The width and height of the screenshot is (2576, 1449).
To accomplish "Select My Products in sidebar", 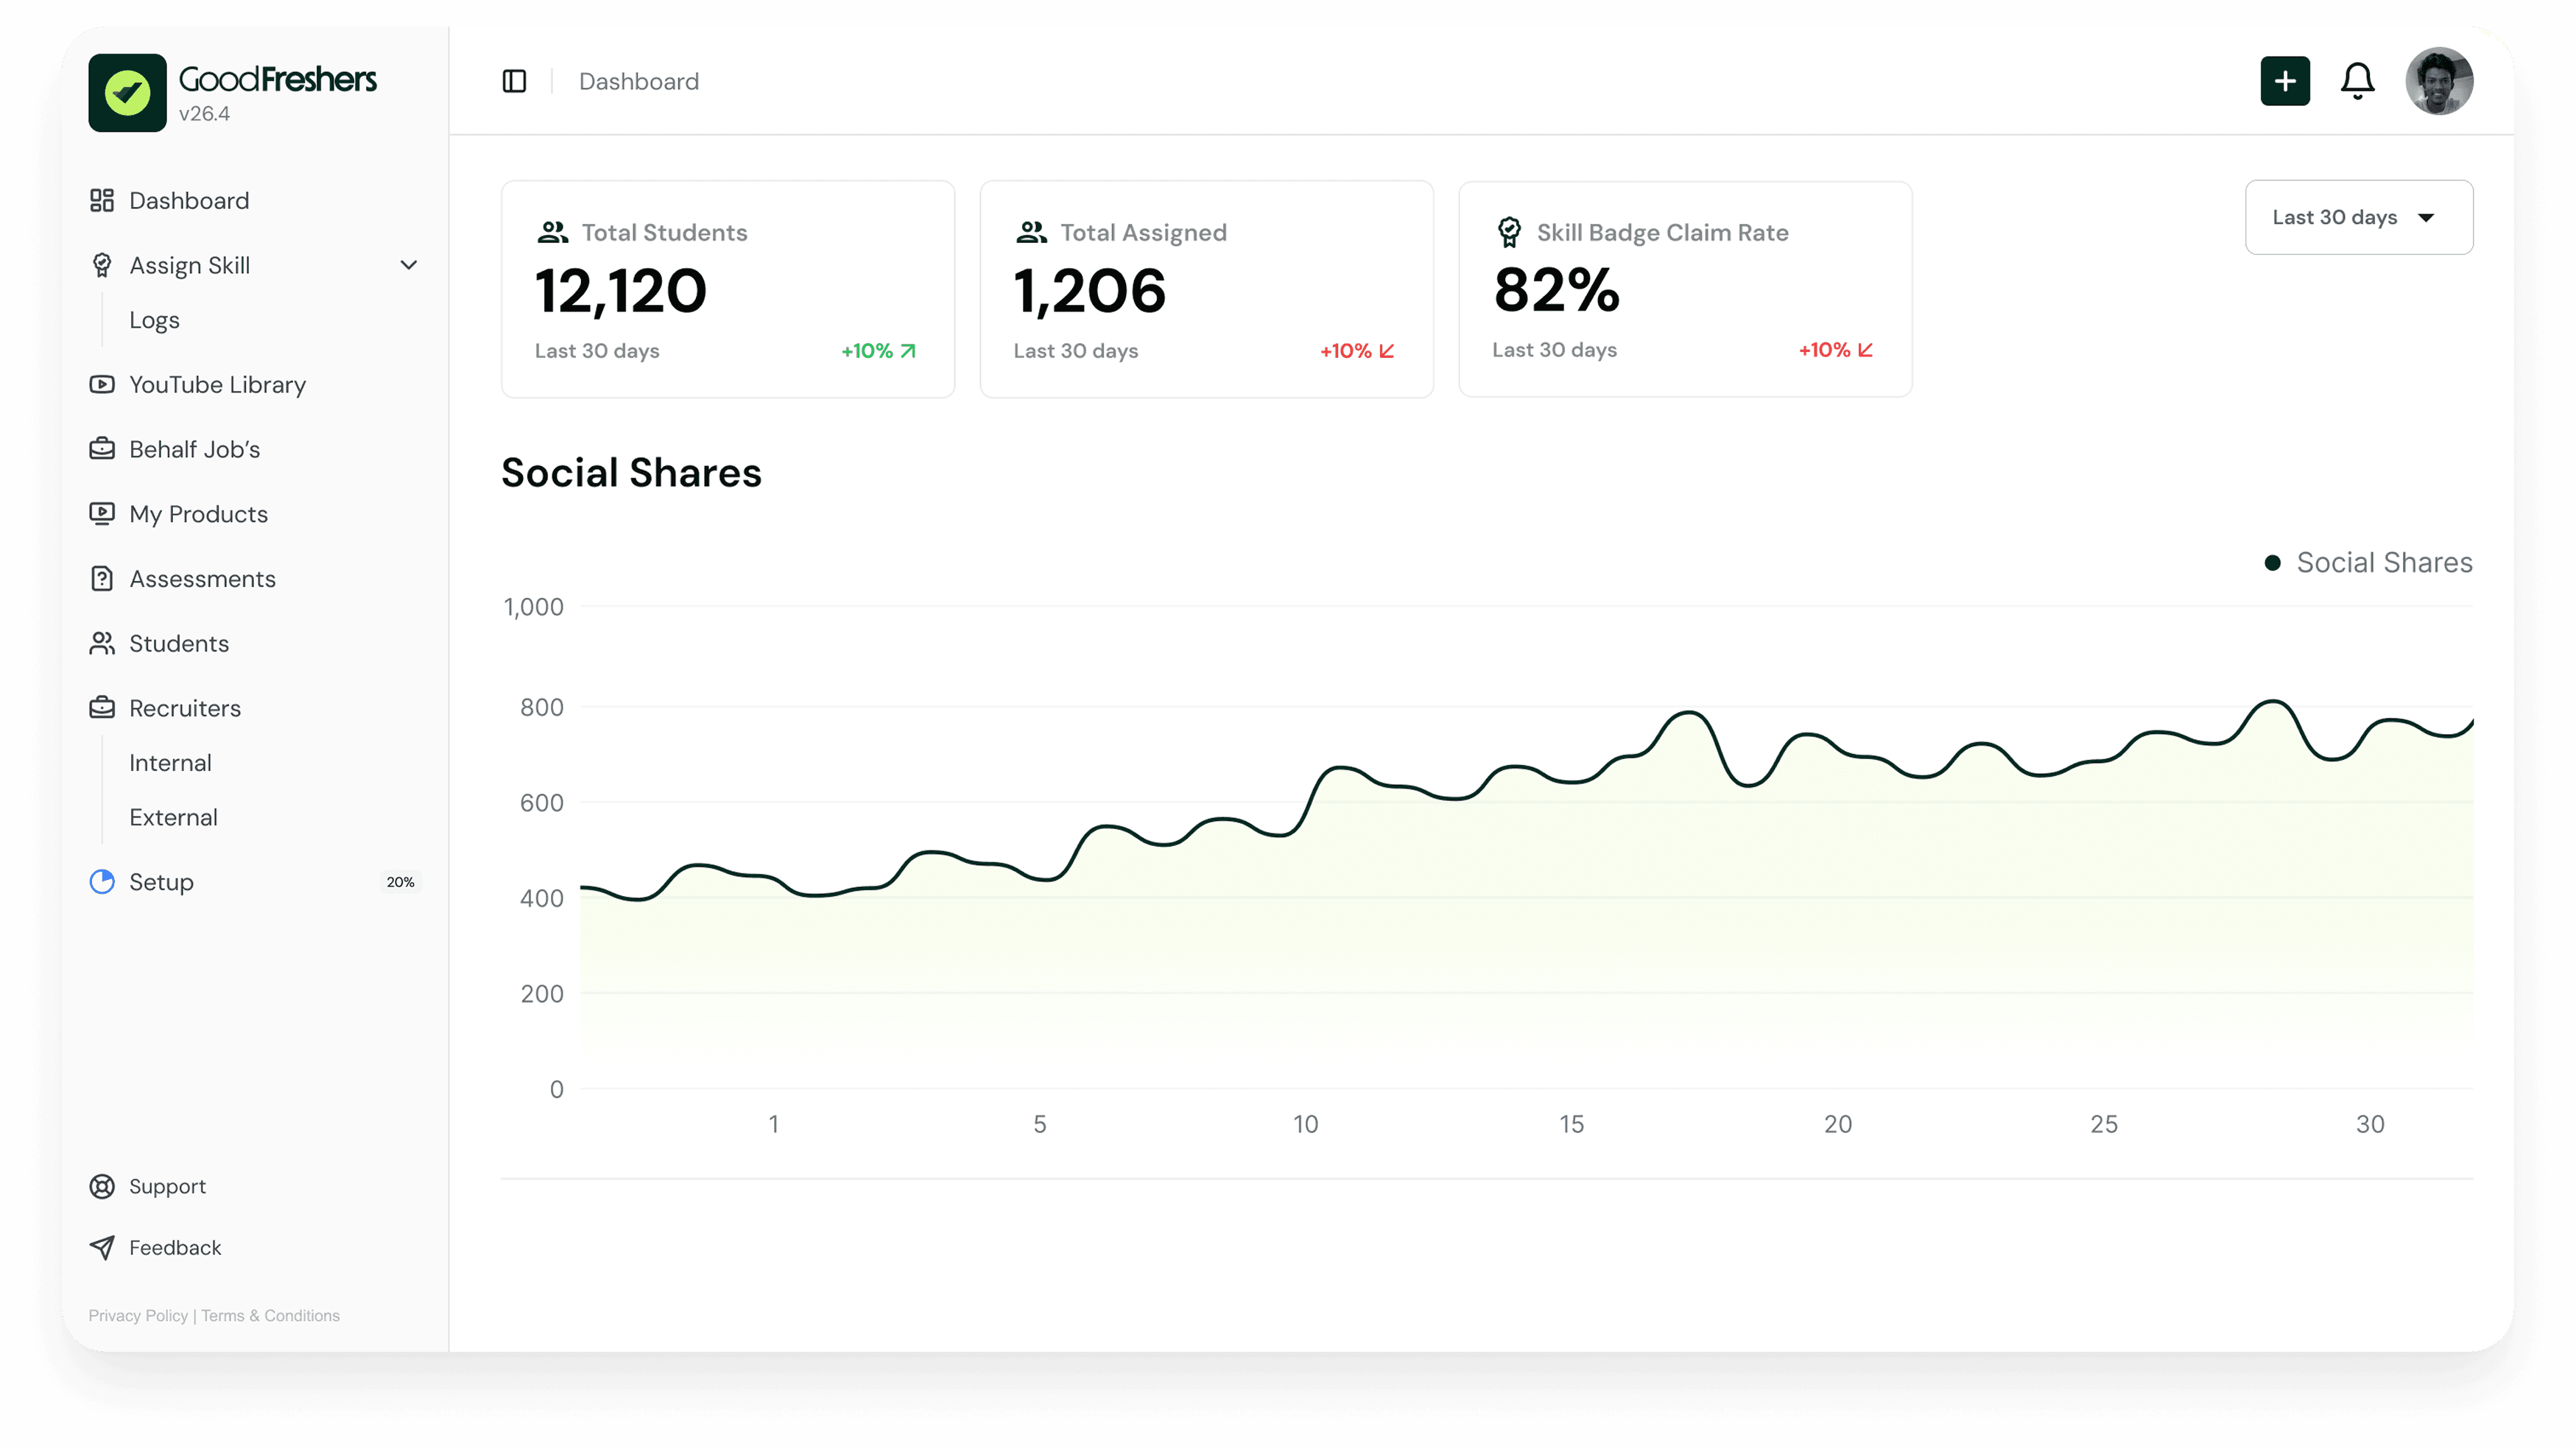I will pyautogui.click(x=198, y=514).
